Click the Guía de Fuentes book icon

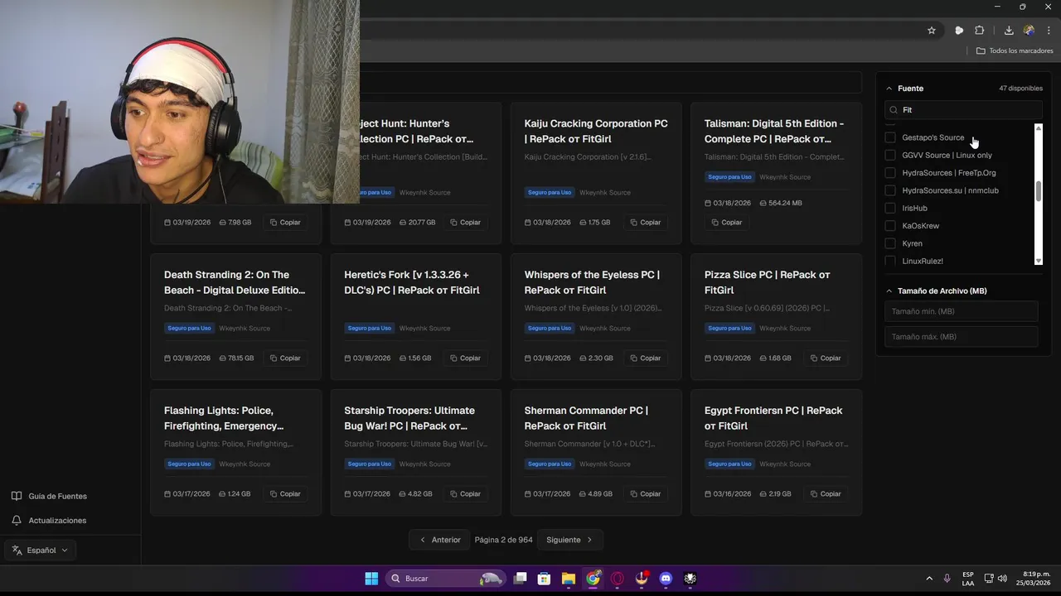pyautogui.click(x=17, y=497)
